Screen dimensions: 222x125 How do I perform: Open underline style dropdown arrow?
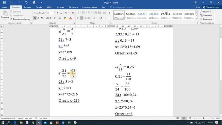(x=44, y=18)
